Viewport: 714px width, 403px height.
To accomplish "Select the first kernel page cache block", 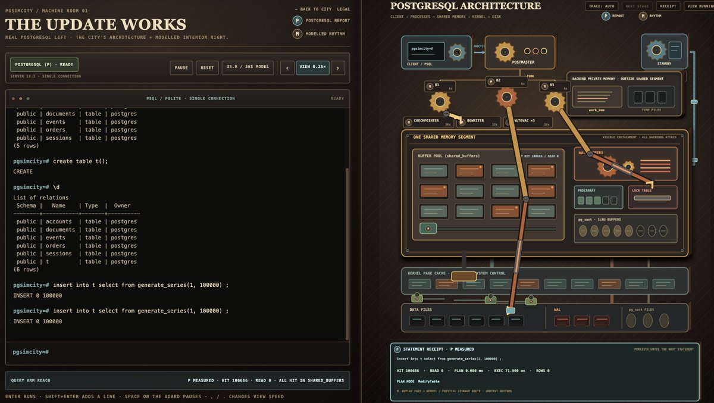I will (419, 285).
